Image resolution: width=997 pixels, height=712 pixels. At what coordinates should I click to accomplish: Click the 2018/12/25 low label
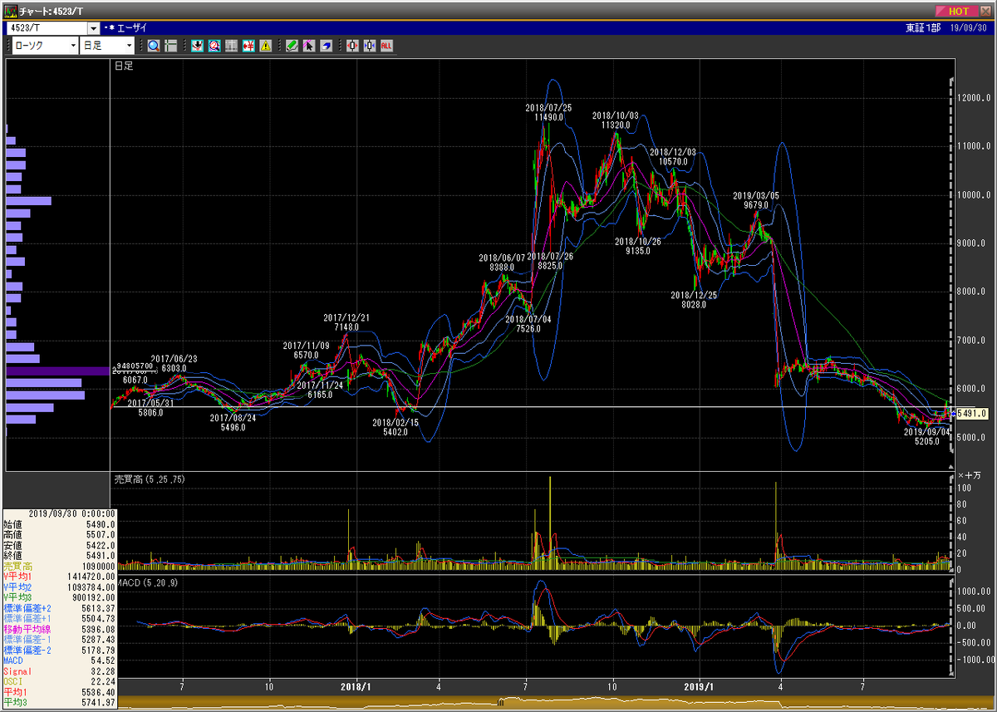click(694, 300)
